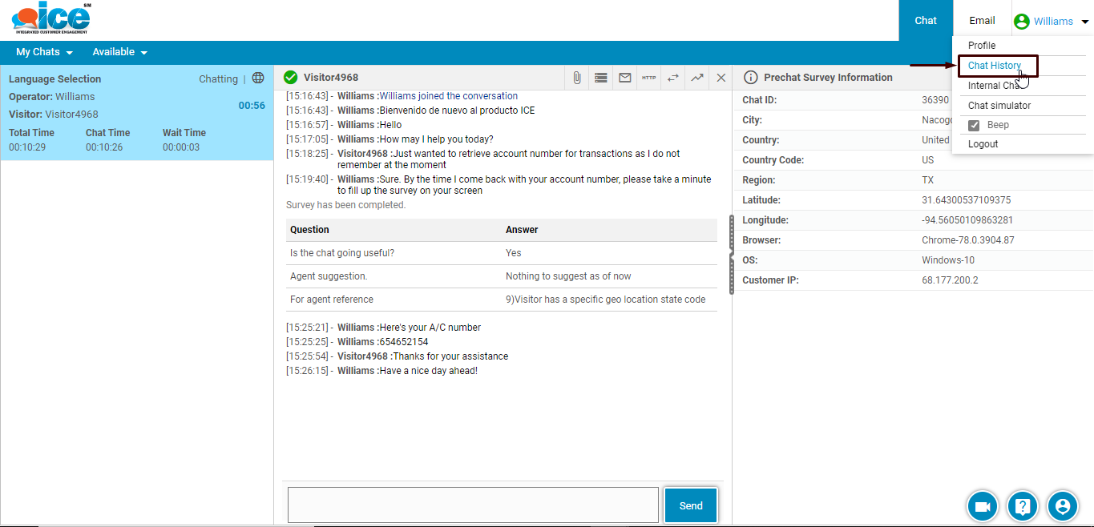The image size is (1094, 527).
Task: Click the Send button
Action: coord(690,505)
